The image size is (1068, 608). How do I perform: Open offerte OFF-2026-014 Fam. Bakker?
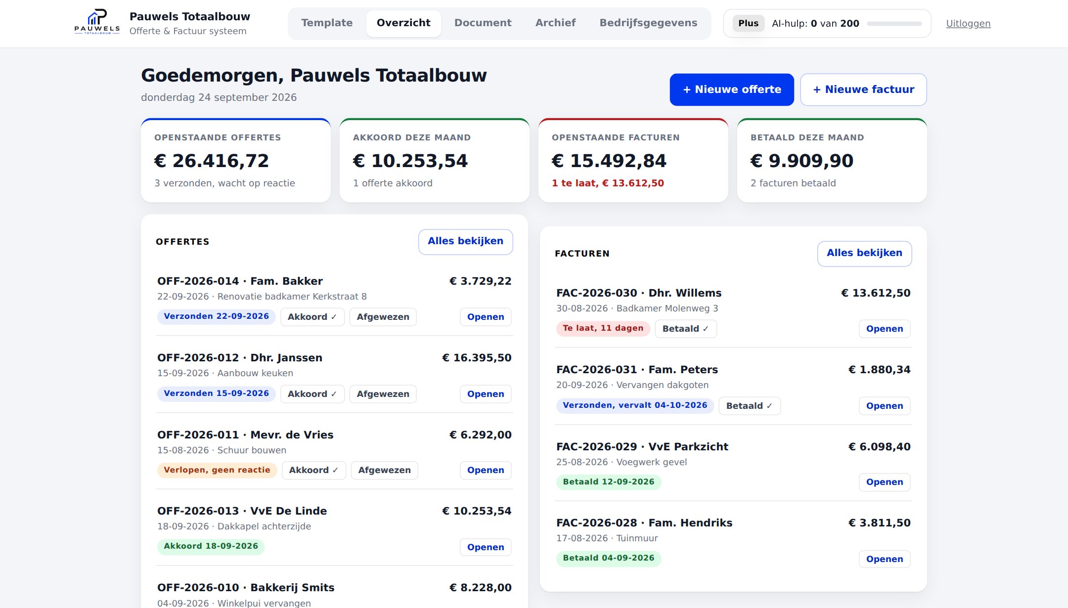(486, 317)
